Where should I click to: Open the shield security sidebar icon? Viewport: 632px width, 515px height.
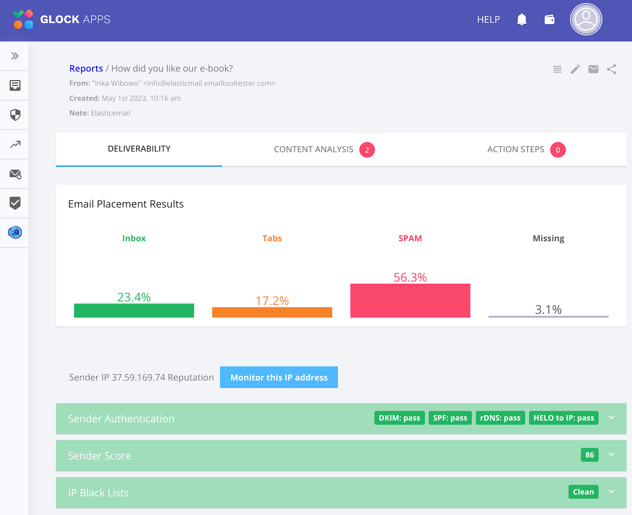tap(15, 115)
